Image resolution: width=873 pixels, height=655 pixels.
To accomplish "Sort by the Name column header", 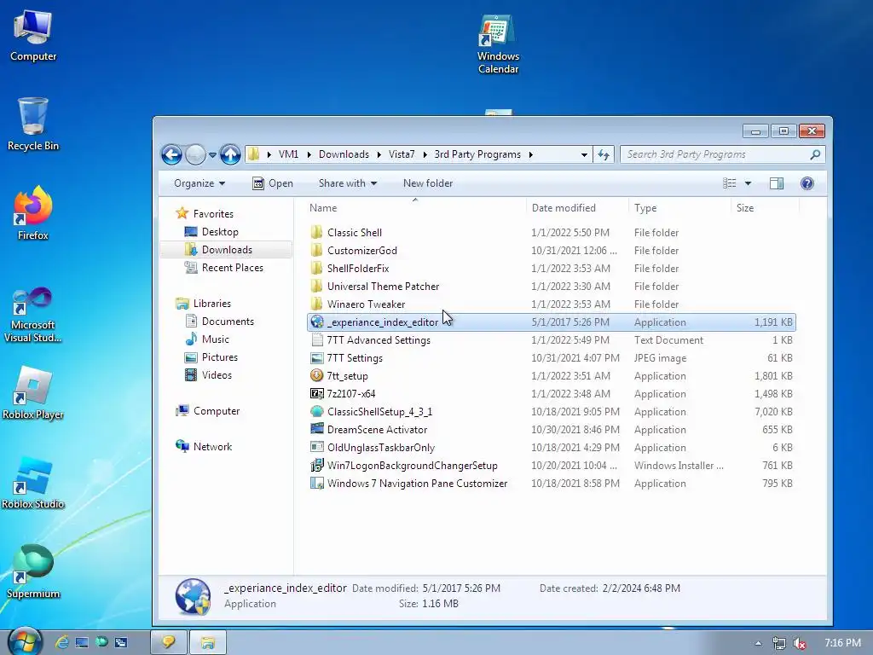I will click(x=415, y=208).
